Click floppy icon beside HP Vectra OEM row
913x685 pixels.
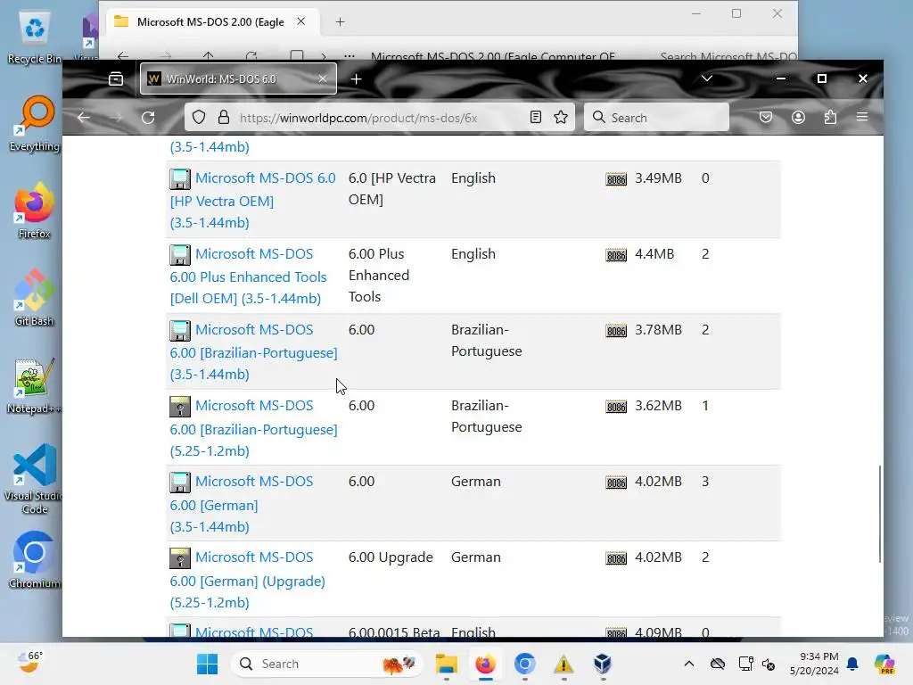coord(180,179)
